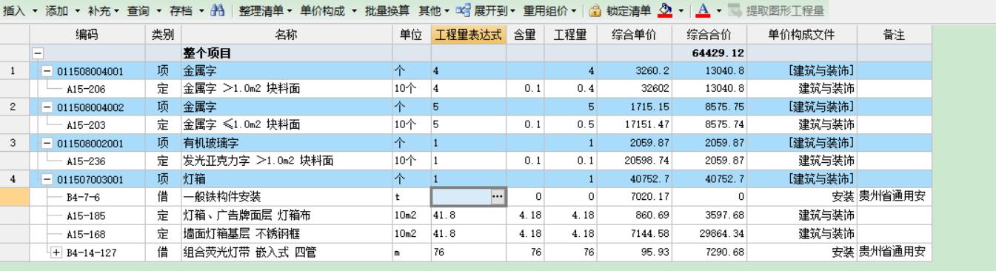Viewport: 996px width, 271px height.
Task: Click the binoculars find icon
Action: pos(217,10)
